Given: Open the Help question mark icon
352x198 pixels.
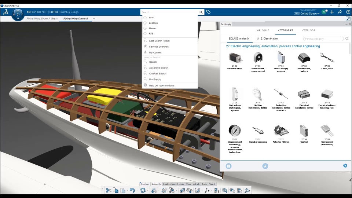Looking at the screenshot, I should pos(348,12).
